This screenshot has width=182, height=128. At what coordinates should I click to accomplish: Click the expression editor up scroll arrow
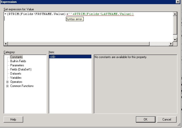175,14
